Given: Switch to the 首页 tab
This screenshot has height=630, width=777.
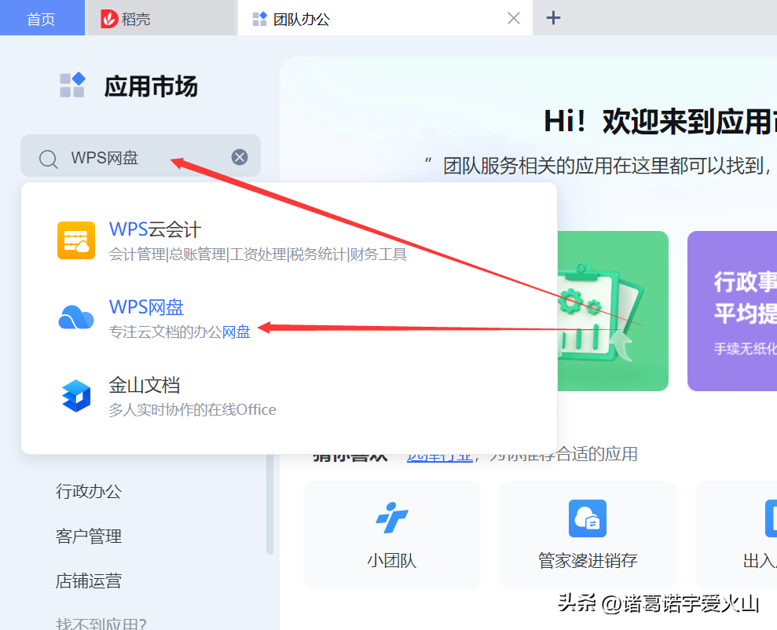Looking at the screenshot, I should [x=42, y=18].
